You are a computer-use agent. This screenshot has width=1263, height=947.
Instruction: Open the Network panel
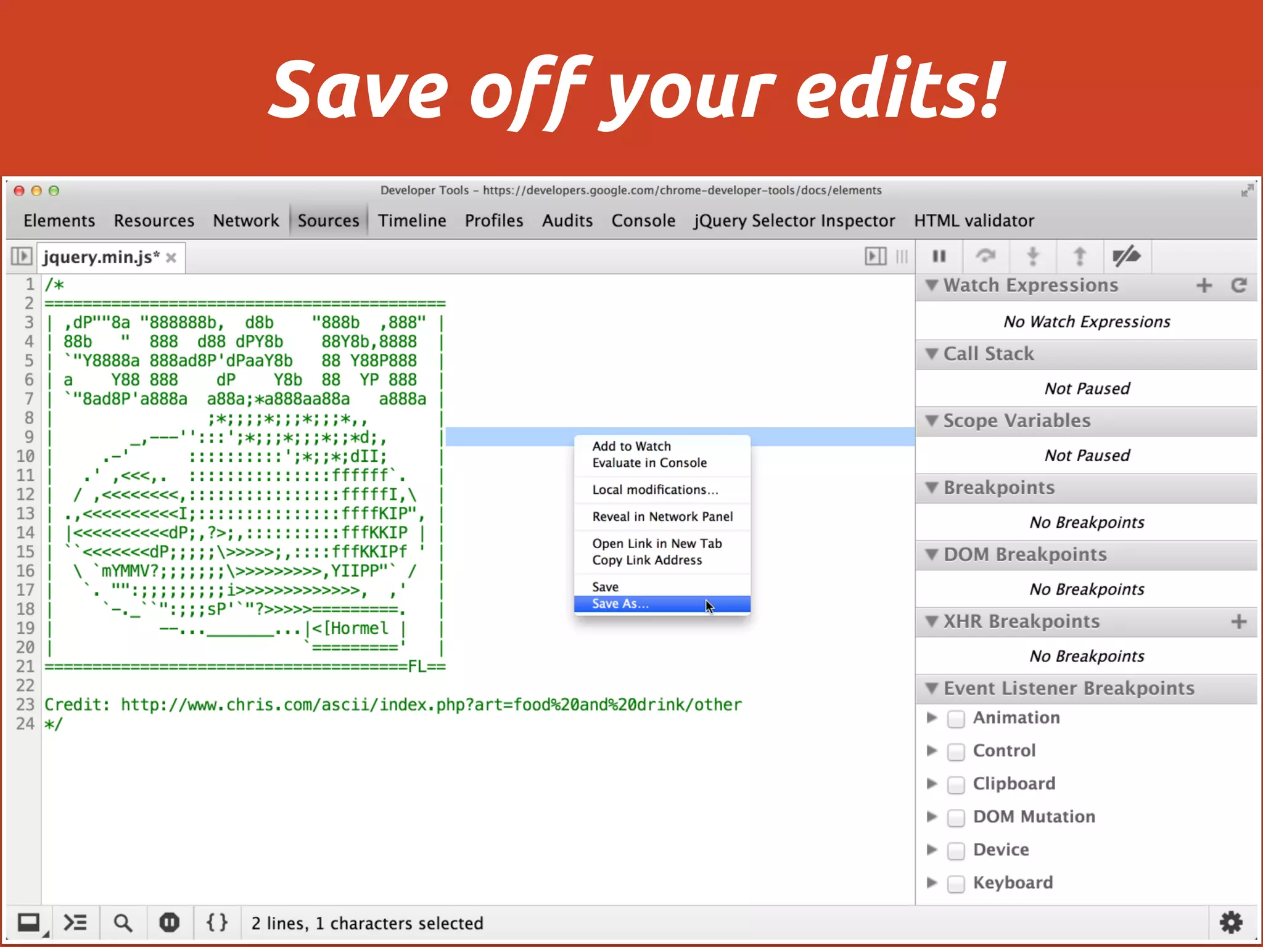coord(245,221)
